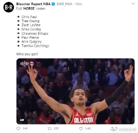Click the reply speech bubble icon
This screenshot has width=138, height=133.
[x=18, y=129]
